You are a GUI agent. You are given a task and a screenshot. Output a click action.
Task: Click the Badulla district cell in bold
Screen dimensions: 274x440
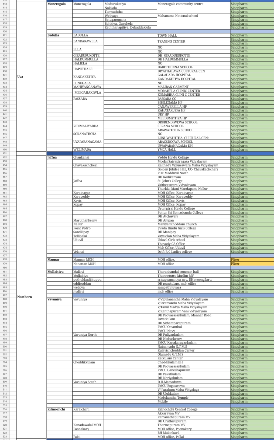pyautogui.click(x=60, y=35)
